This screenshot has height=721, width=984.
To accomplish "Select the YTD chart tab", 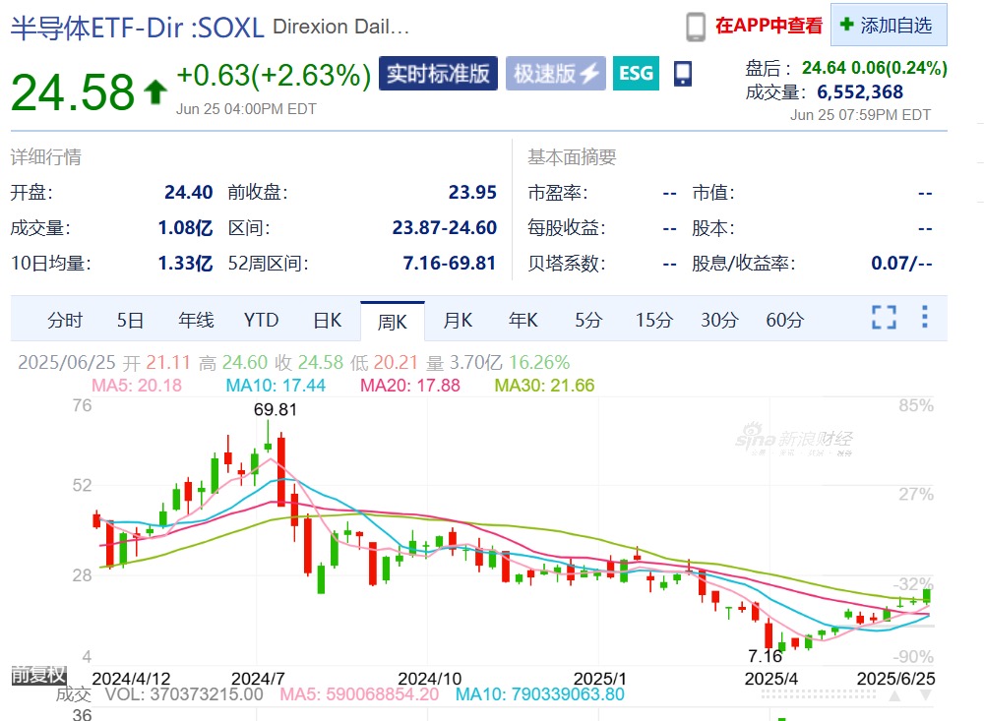I will pyautogui.click(x=261, y=320).
